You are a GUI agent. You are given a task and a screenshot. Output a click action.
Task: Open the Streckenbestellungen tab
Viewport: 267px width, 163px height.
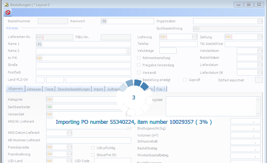coord(74,89)
